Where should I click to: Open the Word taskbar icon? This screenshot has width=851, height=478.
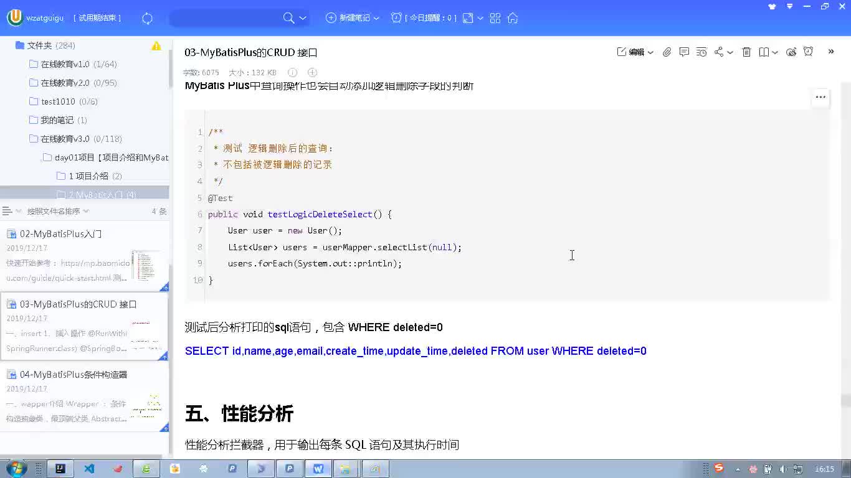[318, 469]
